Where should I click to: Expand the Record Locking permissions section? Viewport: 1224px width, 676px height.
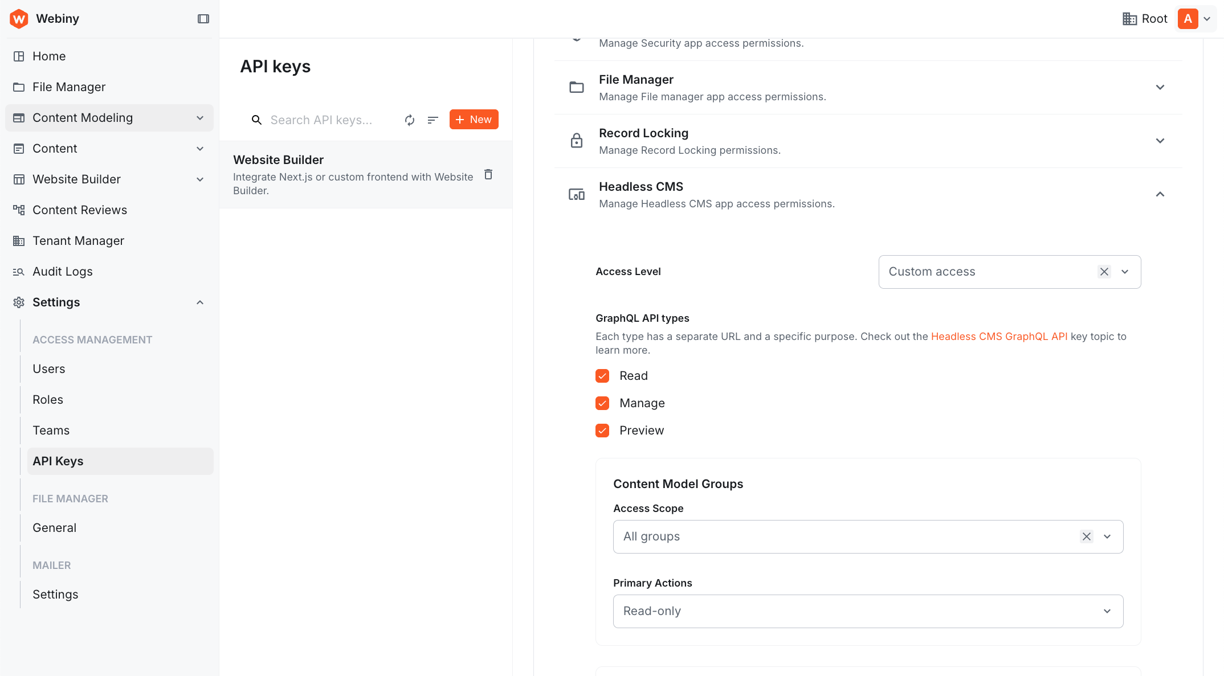(x=1160, y=140)
